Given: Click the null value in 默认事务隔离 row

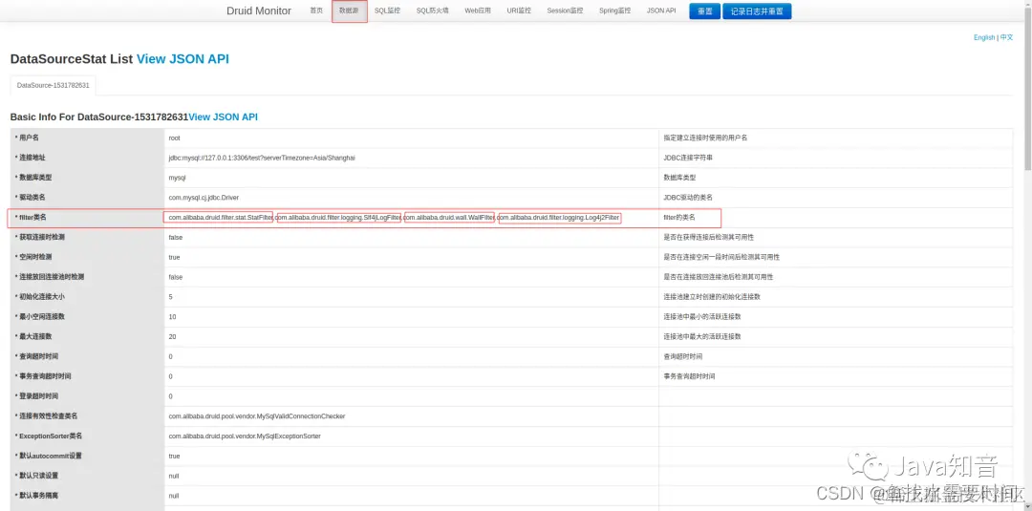Looking at the screenshot, I should coord(174,495).
